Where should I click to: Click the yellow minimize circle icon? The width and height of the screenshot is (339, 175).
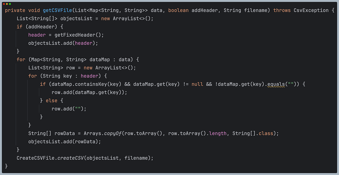point(7,5)
